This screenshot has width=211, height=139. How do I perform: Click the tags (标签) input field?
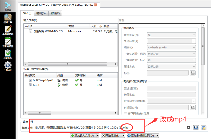click(168, 73)
